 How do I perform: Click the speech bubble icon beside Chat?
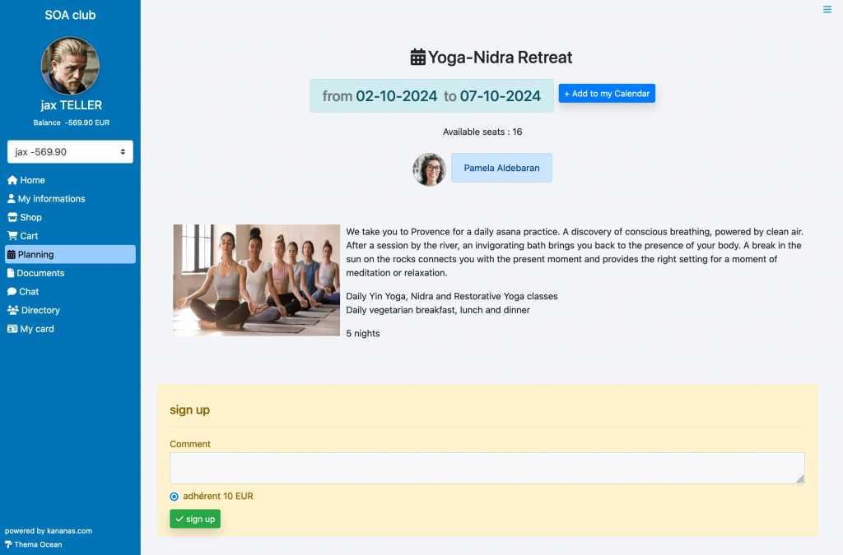(12, 291)
